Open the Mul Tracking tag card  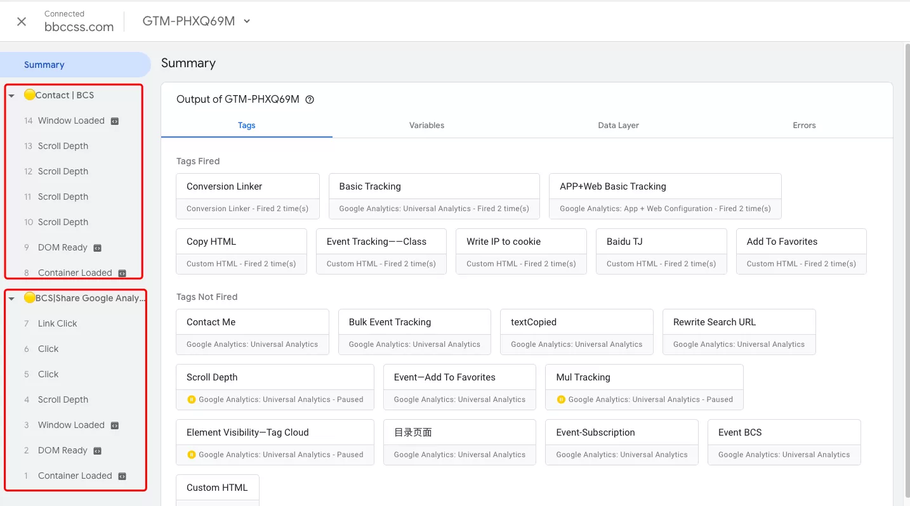pyautogui.click(x=644, y=387)
